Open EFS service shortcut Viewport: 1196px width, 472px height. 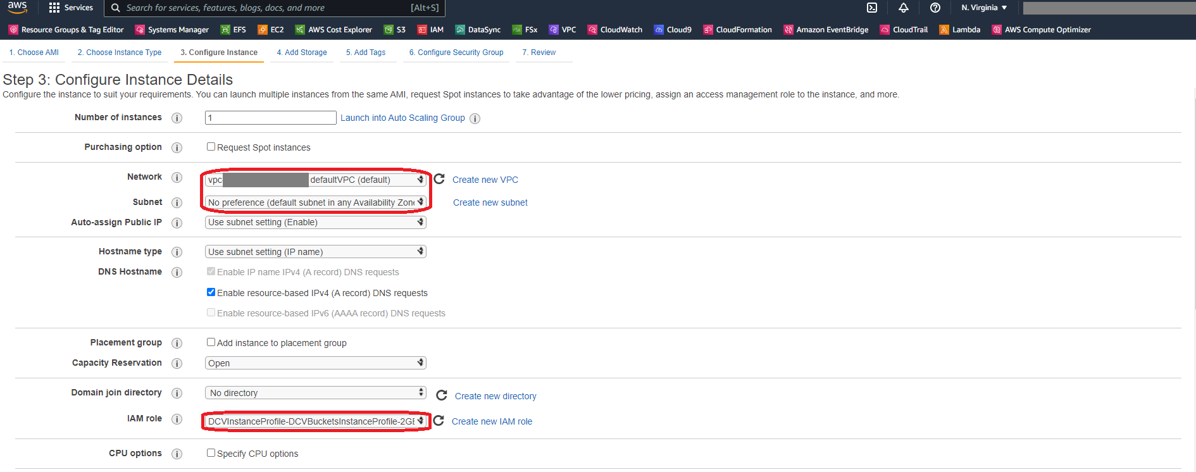click(x=234, y=30)
